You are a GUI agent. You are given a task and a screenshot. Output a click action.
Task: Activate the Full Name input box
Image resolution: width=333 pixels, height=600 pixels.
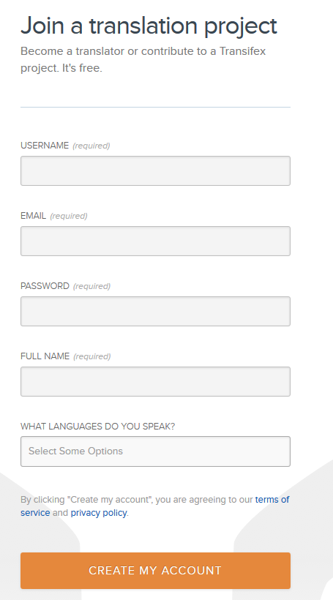click(155, 381)
